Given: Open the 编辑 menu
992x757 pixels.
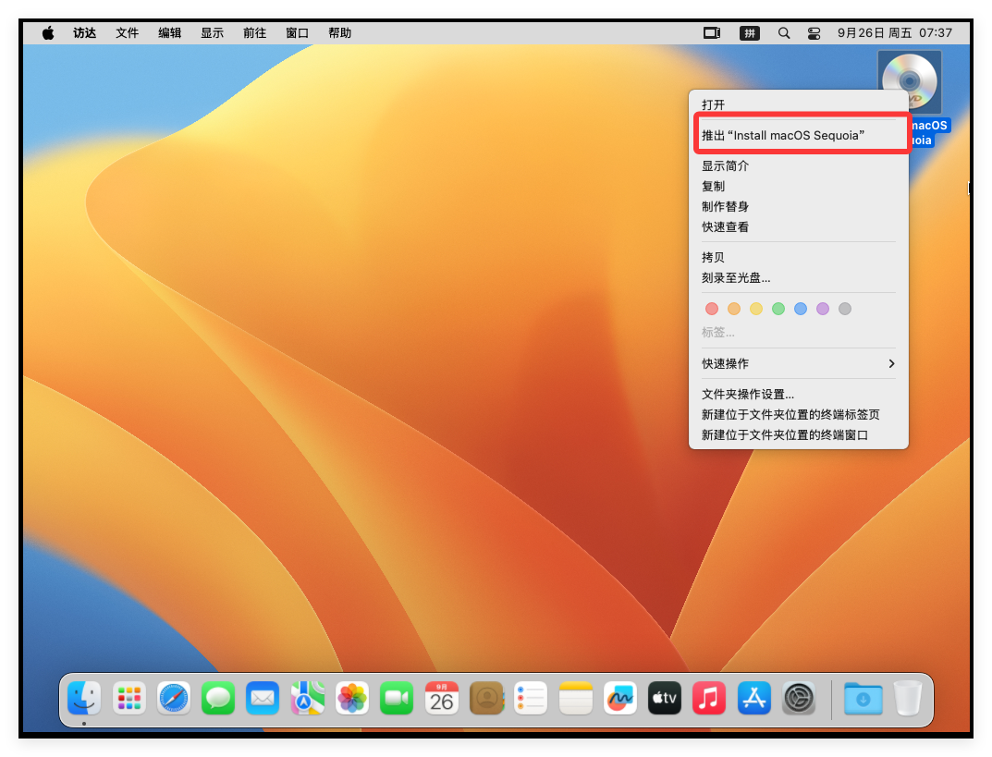Looking at the screenshot, I should coord(169,33).
